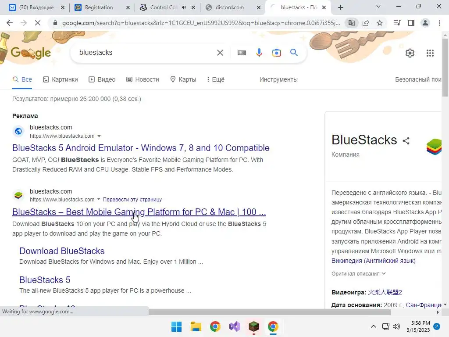449x337 pixels.
Task: Click the address bar URL
Action: (200, 23)
